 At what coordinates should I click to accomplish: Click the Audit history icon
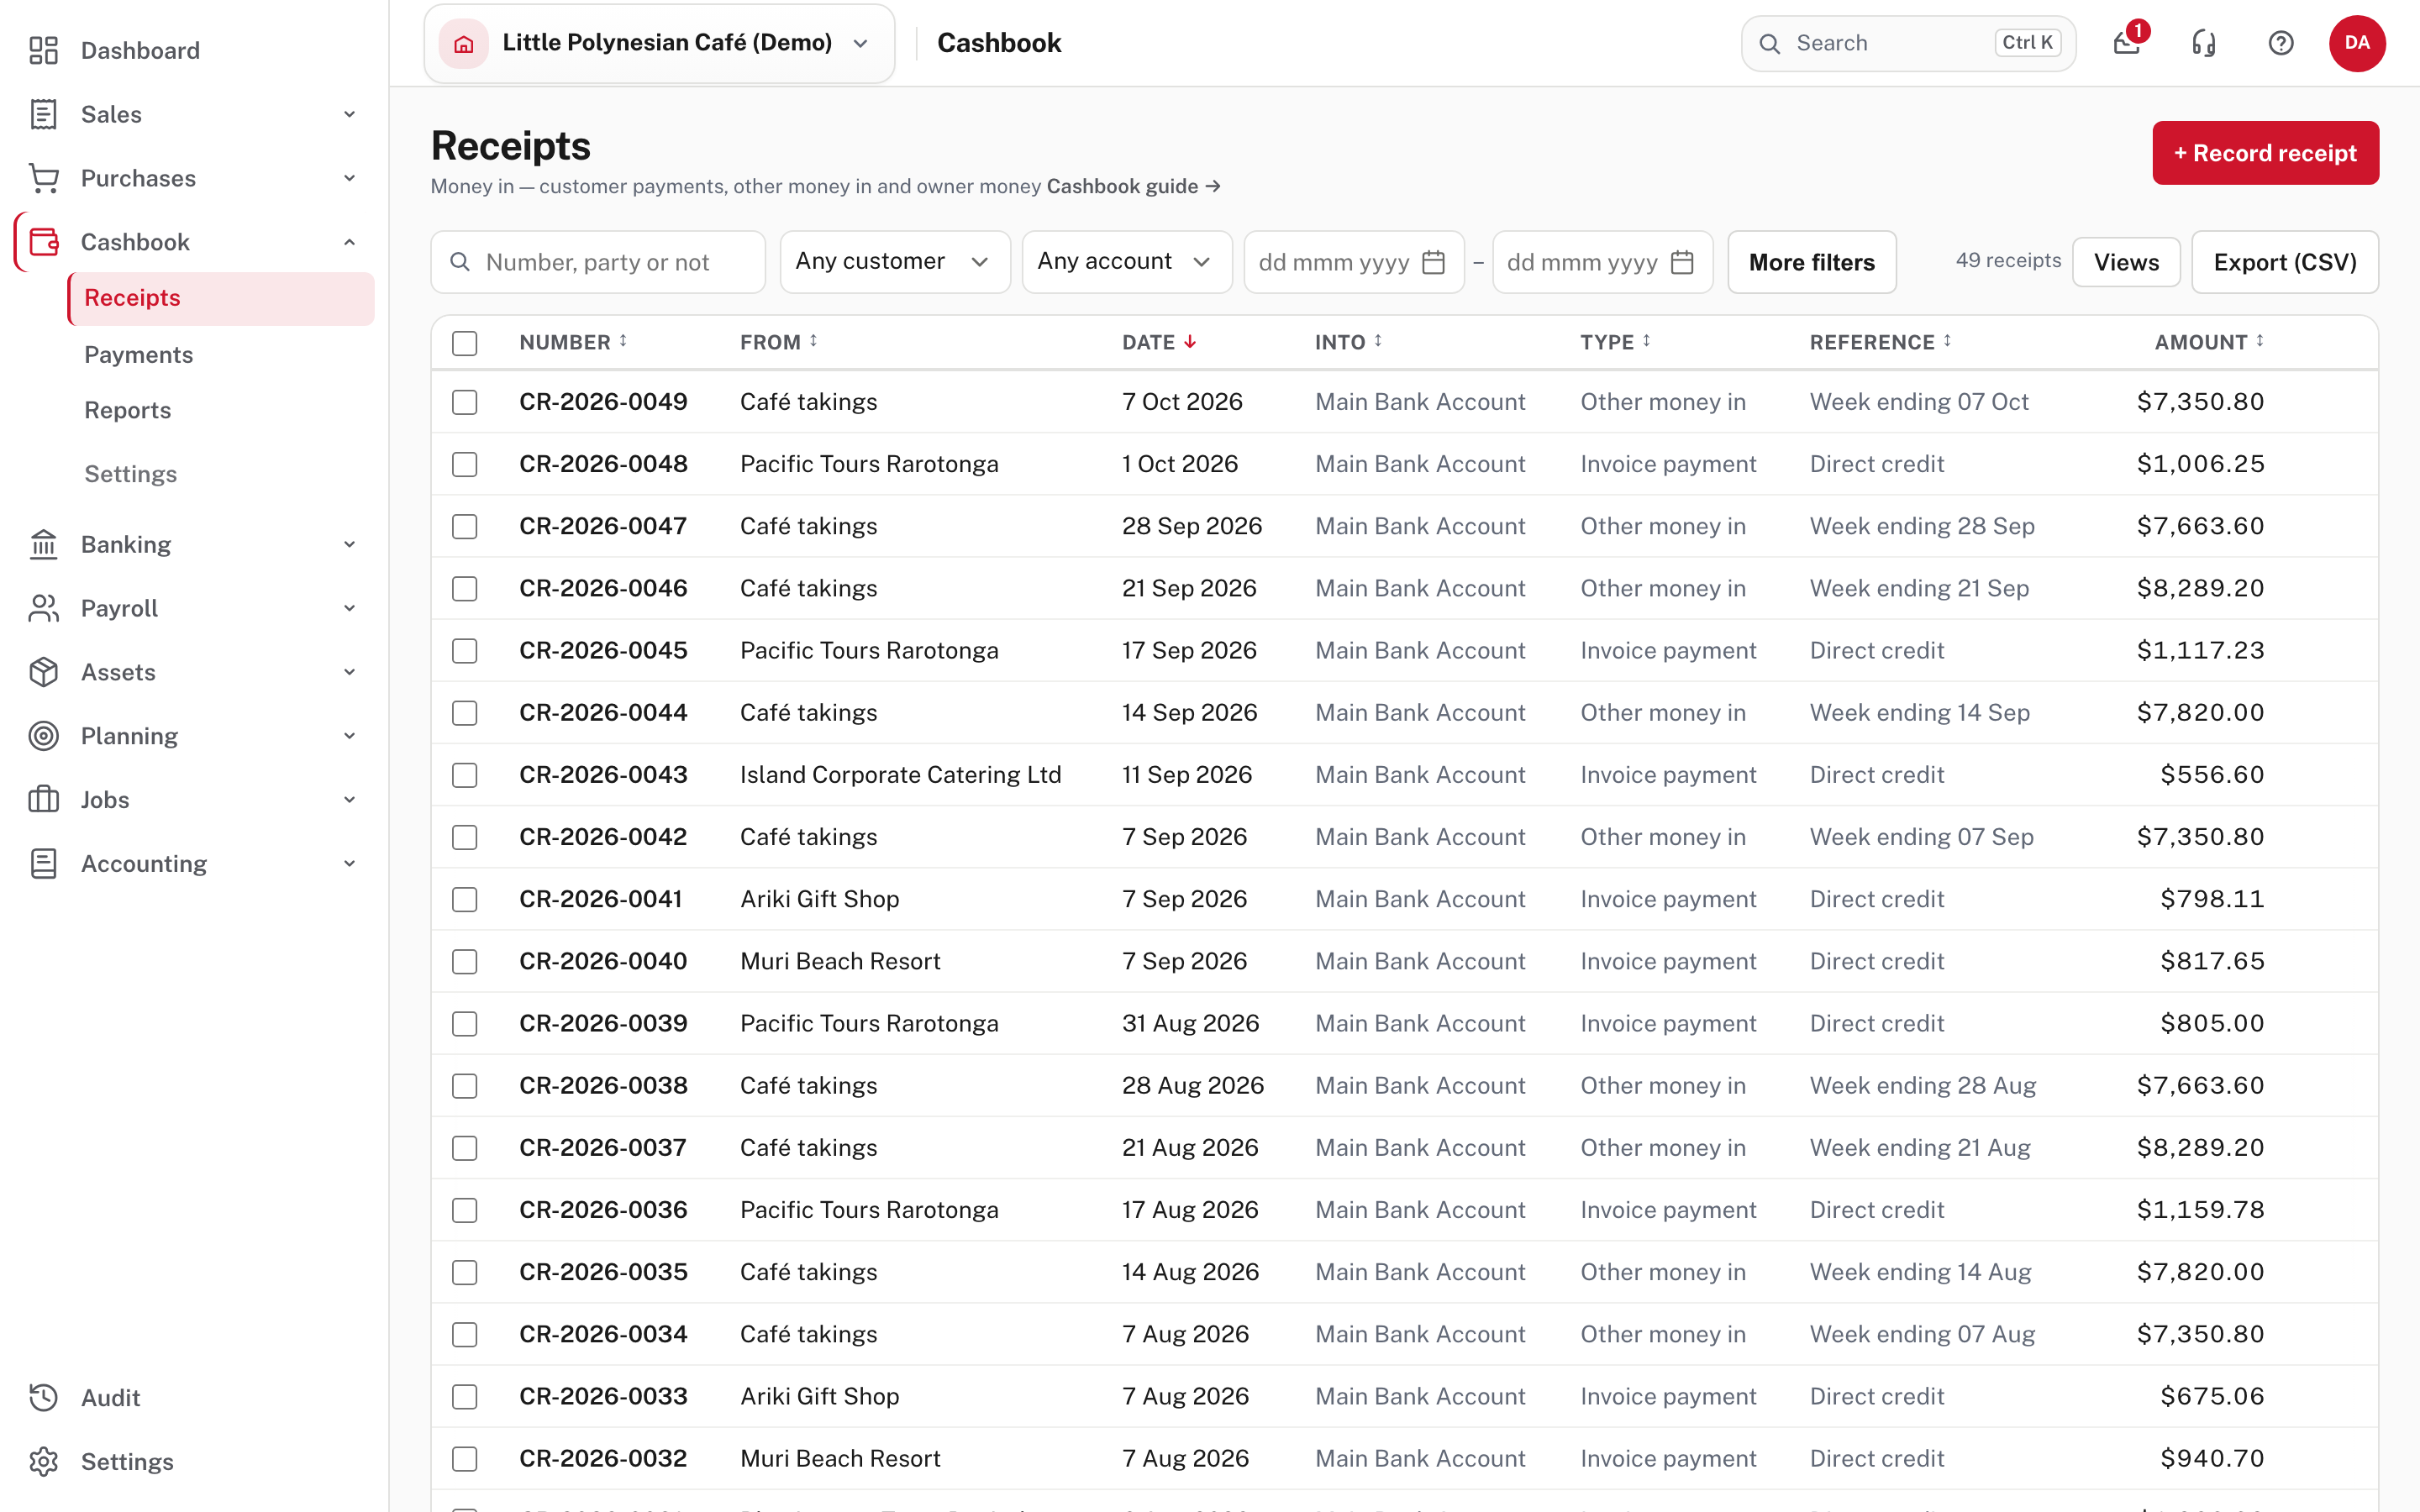pos(43,1398)
